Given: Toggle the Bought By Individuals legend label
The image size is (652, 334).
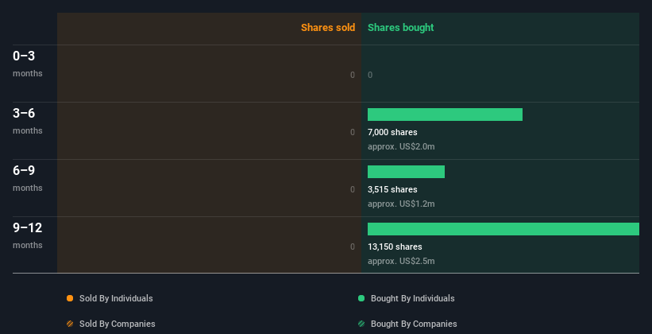Looking at the screenshot, I should pyautogui.click(x=412, y=298).
